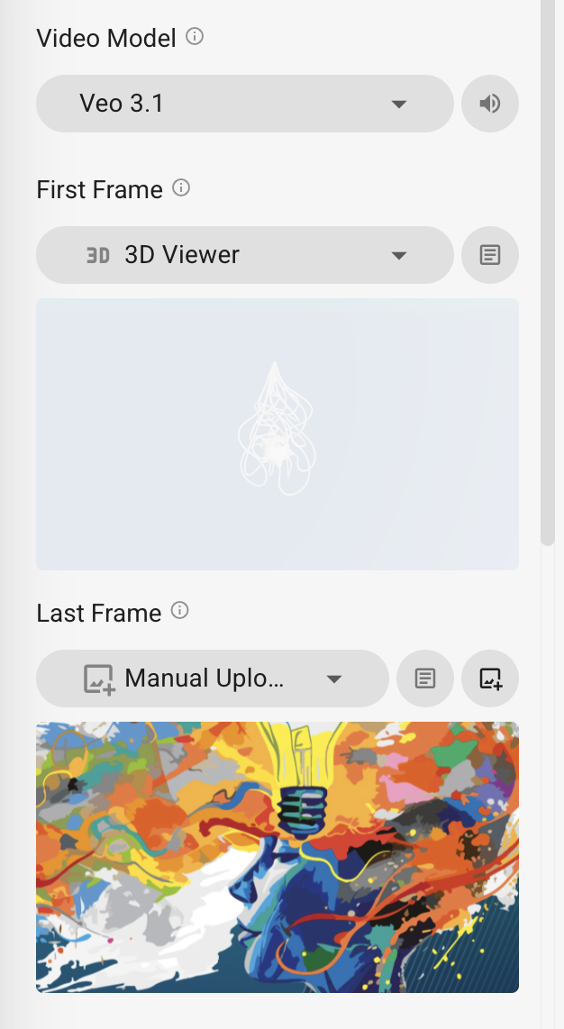Click the arrow on the 3D Viewer selector
Image resolution: width=564 pixels, height=1029 pixels.
click(x=399, y=255)
